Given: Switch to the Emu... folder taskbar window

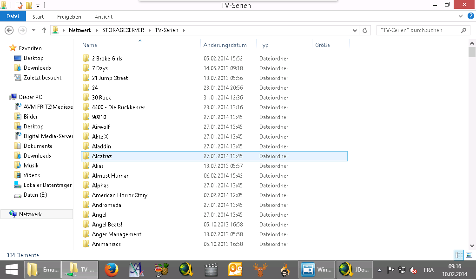Looking at the screenshot, I should point(42,270).
